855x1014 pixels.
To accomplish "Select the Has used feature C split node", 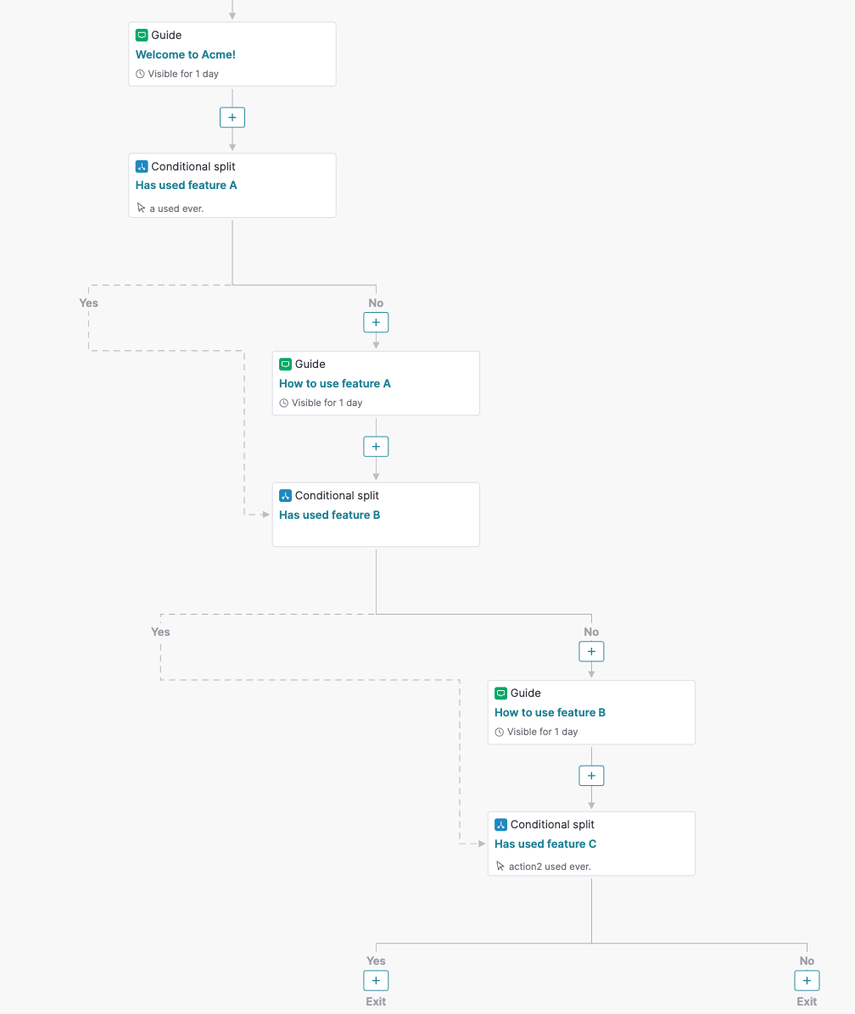I will 591,843.
